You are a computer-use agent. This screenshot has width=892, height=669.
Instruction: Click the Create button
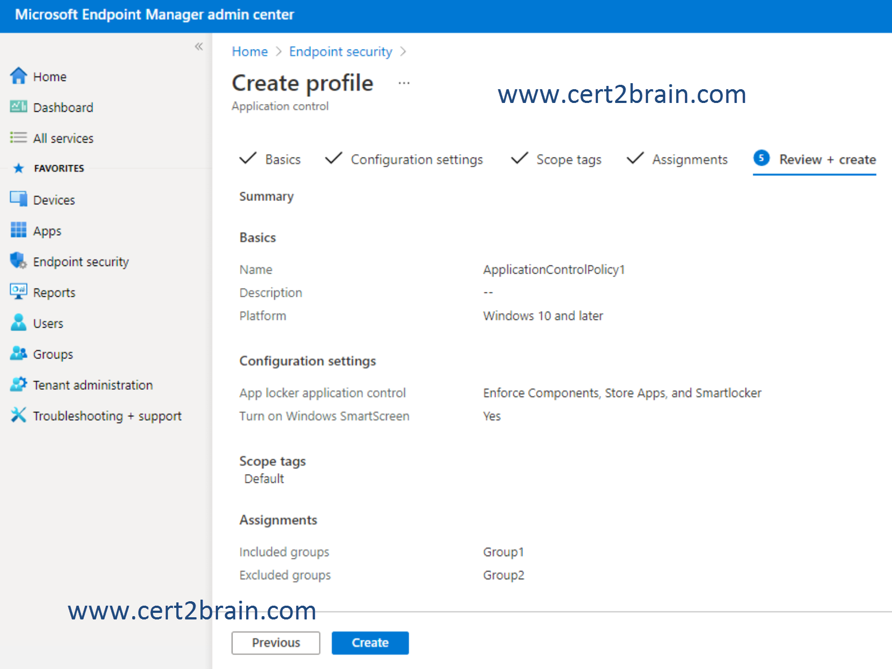[370, 643]
